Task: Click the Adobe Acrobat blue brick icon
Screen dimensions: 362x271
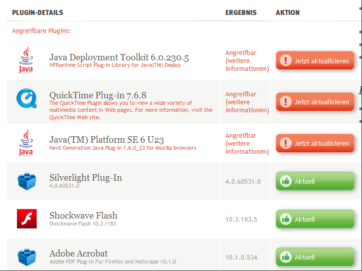Action: pos(27,257)
